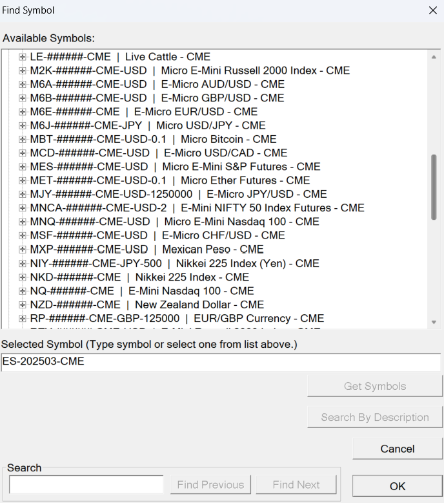Click the Search By Description button
The image size is (444, 503).
[375, 418]
